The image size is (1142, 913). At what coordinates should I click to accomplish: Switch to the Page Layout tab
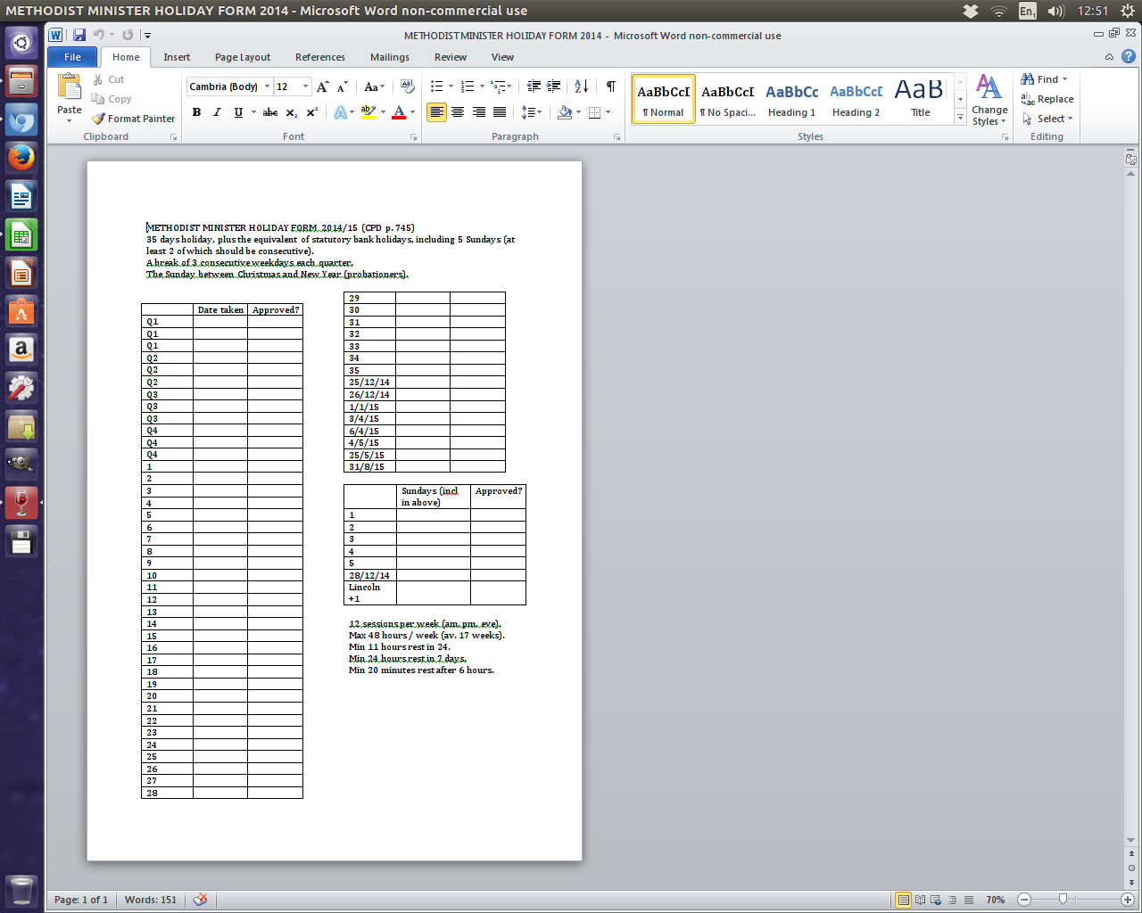tap(243, 57)
